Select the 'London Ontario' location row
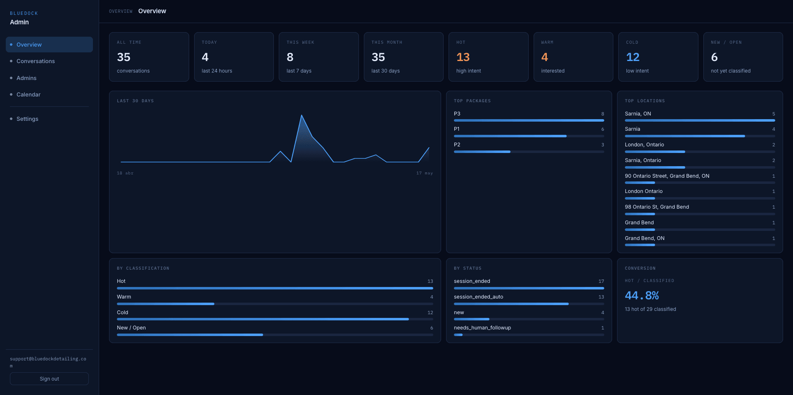The width and height of the screenshot is (793, 395). (700, 195)
